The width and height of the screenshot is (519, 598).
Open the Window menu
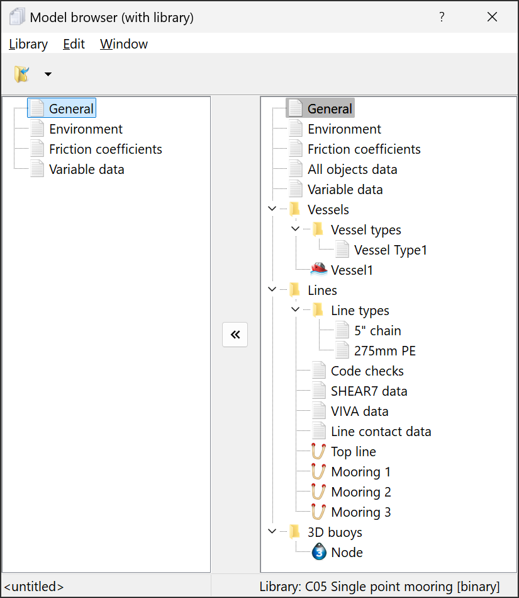tap(124, 44)
